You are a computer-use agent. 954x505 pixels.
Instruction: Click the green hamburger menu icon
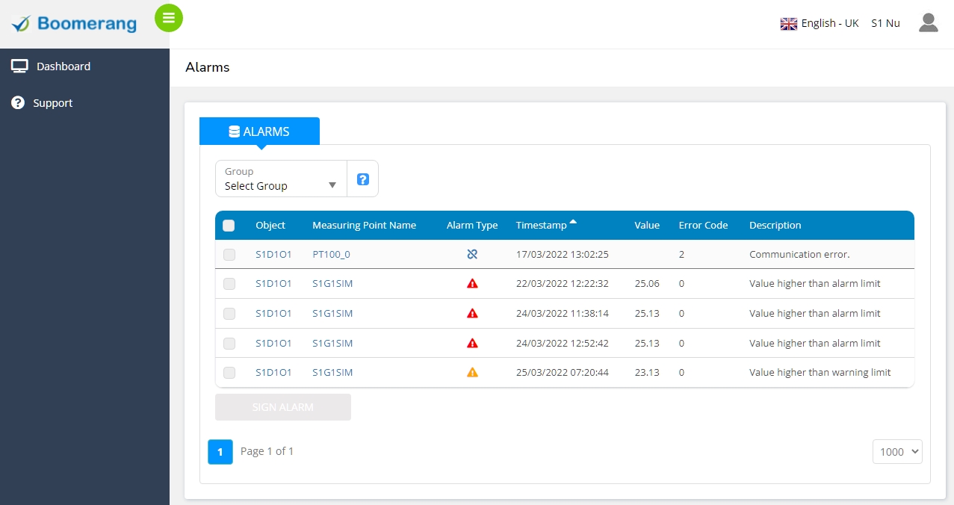pos(169,18)
